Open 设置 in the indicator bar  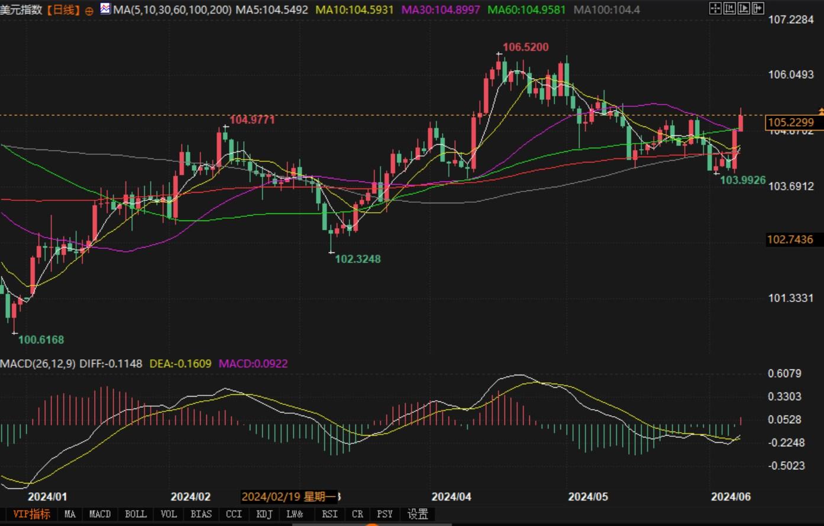(x=418, y=514)
